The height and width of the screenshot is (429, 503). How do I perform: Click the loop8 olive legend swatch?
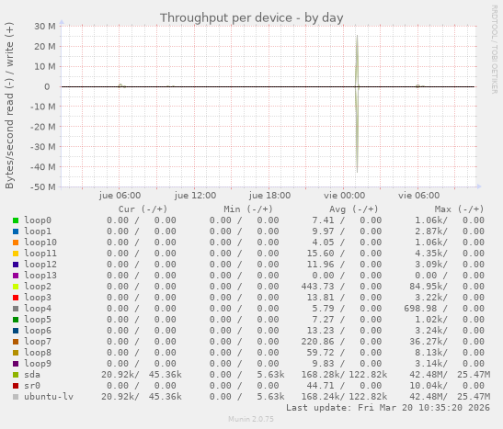(x=16, y=353)
